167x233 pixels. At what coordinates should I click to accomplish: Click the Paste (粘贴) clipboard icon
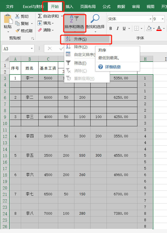click(8, 20)
